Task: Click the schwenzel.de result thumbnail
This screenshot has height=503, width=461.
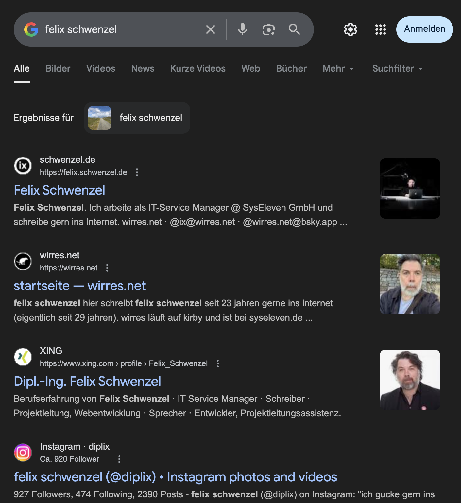Action: (410, 189)
